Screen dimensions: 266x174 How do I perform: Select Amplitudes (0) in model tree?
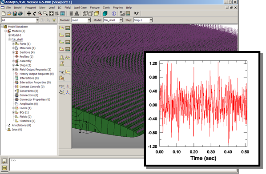click(28, 104)
